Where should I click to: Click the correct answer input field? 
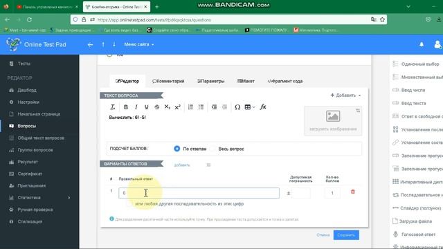pos(199,193)
